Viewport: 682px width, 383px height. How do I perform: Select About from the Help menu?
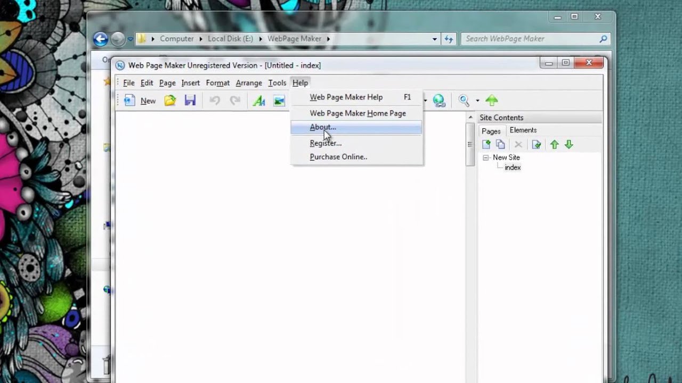322,127
